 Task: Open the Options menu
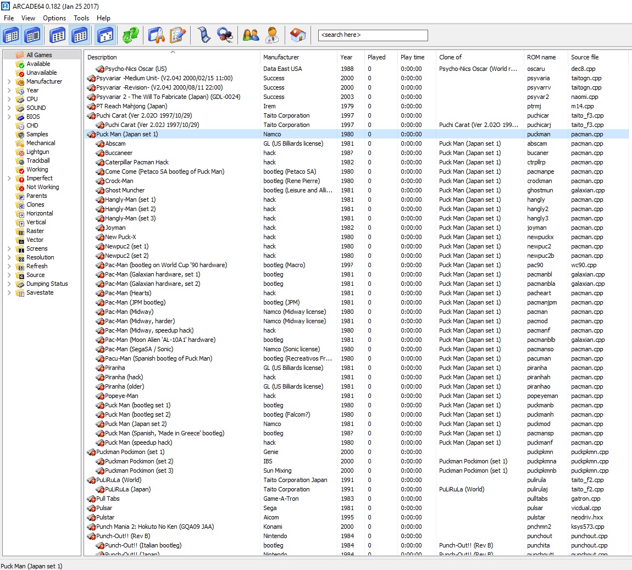tap(54, 18)
